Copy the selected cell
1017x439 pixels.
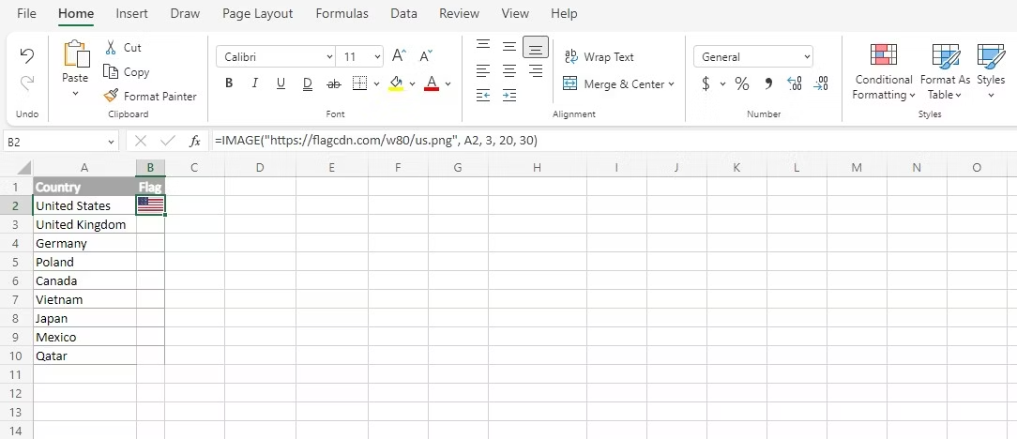[127, 72]
